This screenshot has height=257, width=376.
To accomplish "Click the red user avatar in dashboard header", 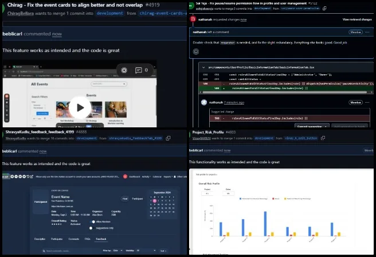I will pos(125,176).
